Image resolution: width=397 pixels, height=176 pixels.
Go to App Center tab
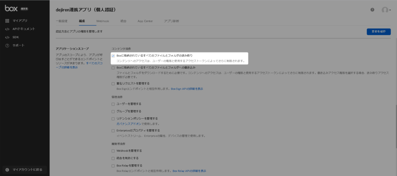tap(145, 21)
